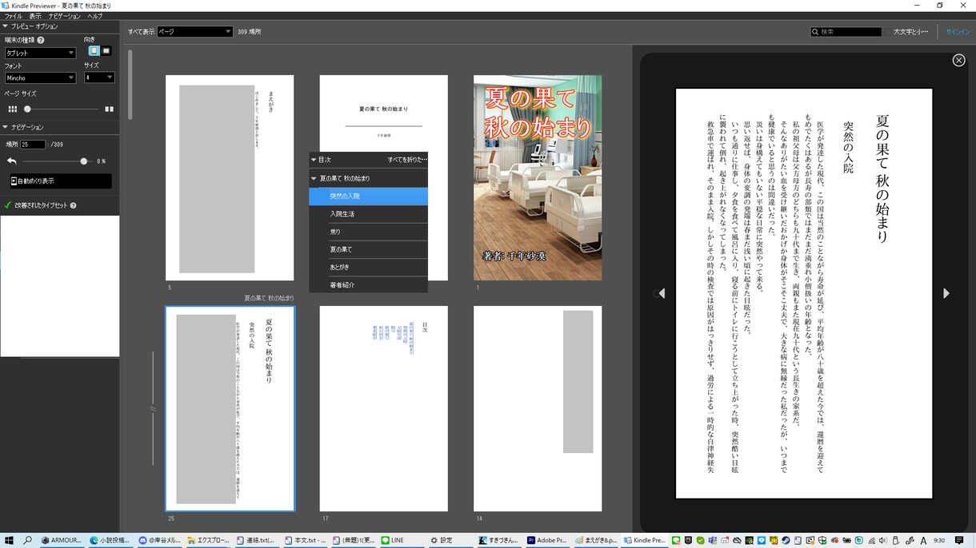Select 著者紹介 in table of contents

pos(368,284)
